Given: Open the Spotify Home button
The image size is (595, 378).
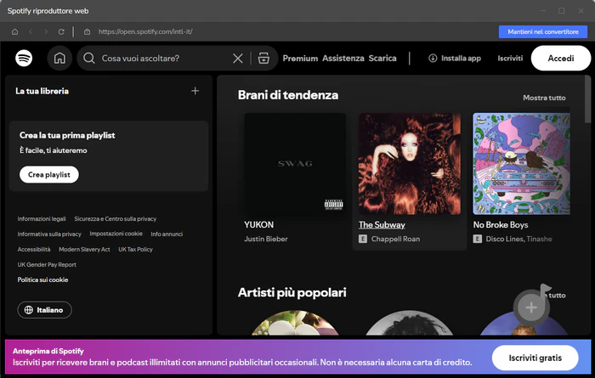Looking at the screenshot, I should point(59,58).
